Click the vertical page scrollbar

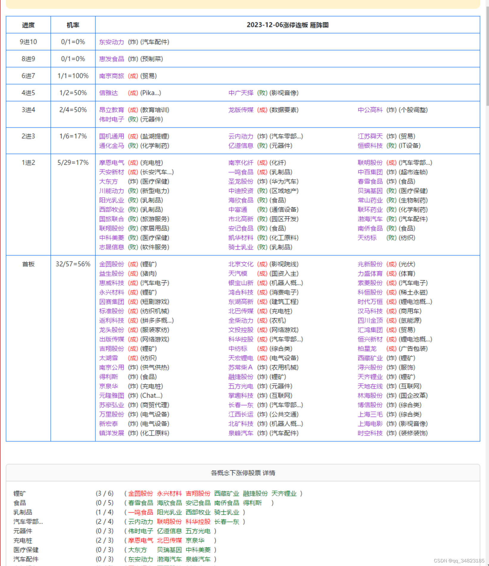[487, 56]
